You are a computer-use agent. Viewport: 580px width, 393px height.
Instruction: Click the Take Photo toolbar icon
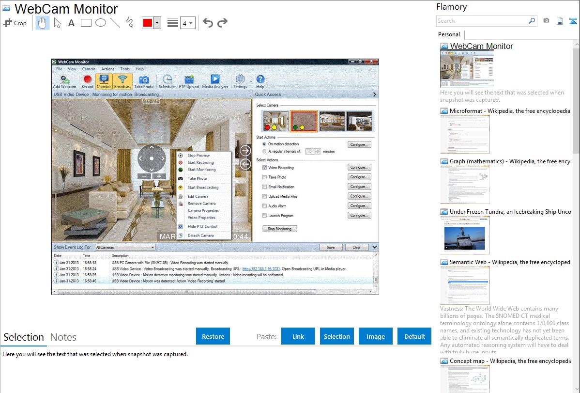tap(144, 82)
